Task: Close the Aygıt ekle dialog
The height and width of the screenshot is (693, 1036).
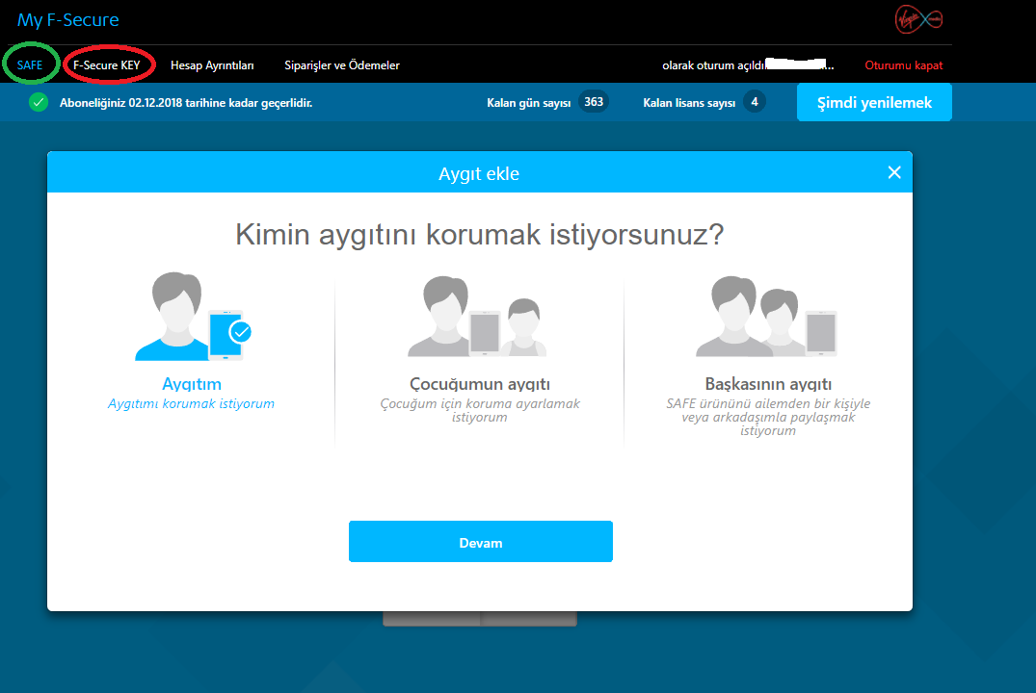Action: pyautogui.click(x=894, y=172)
